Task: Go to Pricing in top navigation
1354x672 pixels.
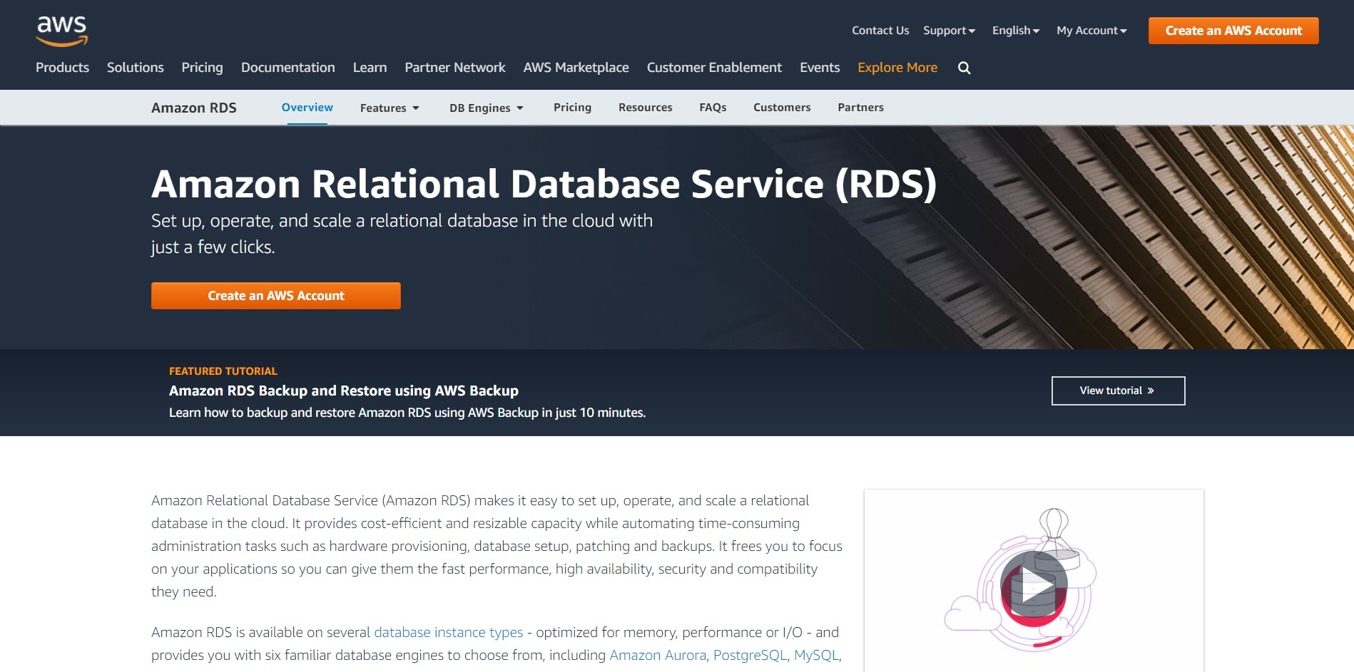Action: pos(202,68)
